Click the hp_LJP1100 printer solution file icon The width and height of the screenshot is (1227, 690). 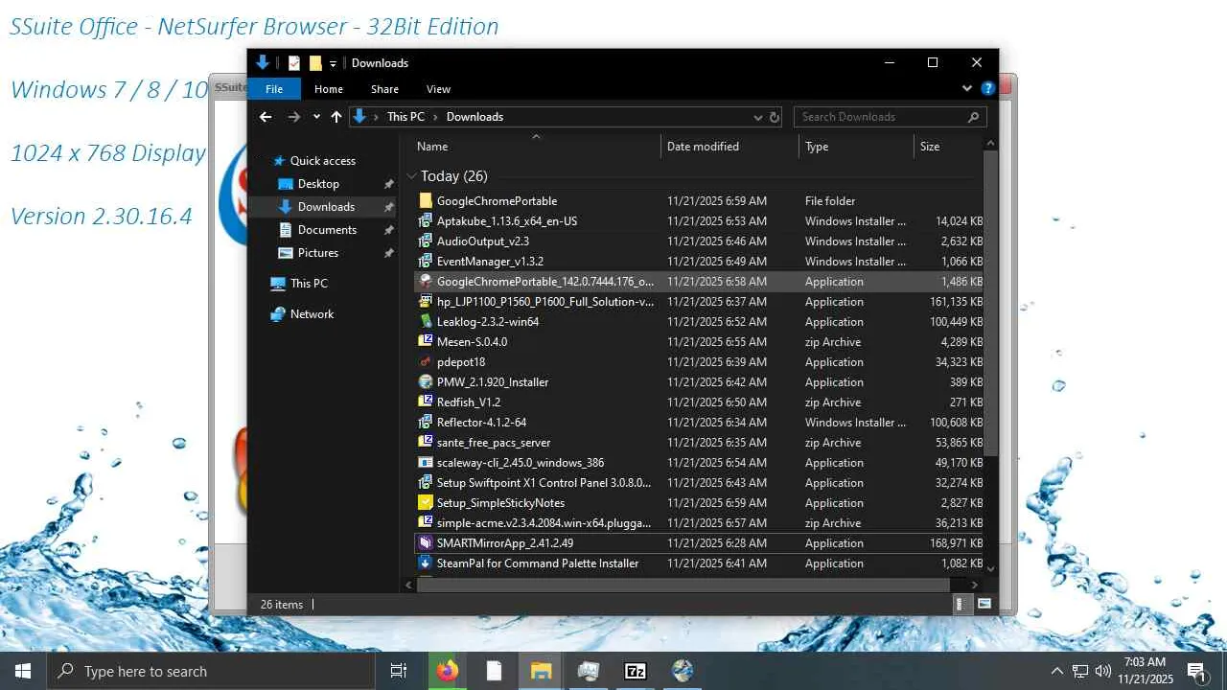click(426, 302)
